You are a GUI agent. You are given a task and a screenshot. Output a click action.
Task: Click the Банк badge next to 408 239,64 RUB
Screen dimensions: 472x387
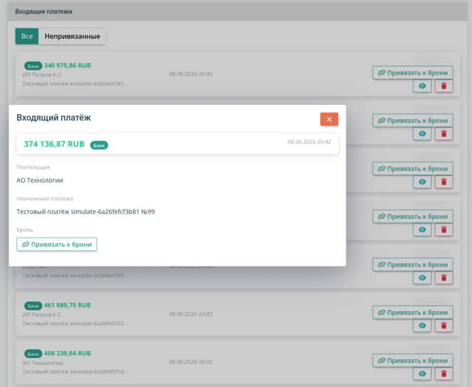[33, 354]
